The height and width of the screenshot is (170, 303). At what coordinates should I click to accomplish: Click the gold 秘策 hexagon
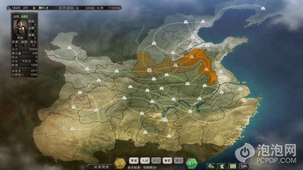point(120,164)
